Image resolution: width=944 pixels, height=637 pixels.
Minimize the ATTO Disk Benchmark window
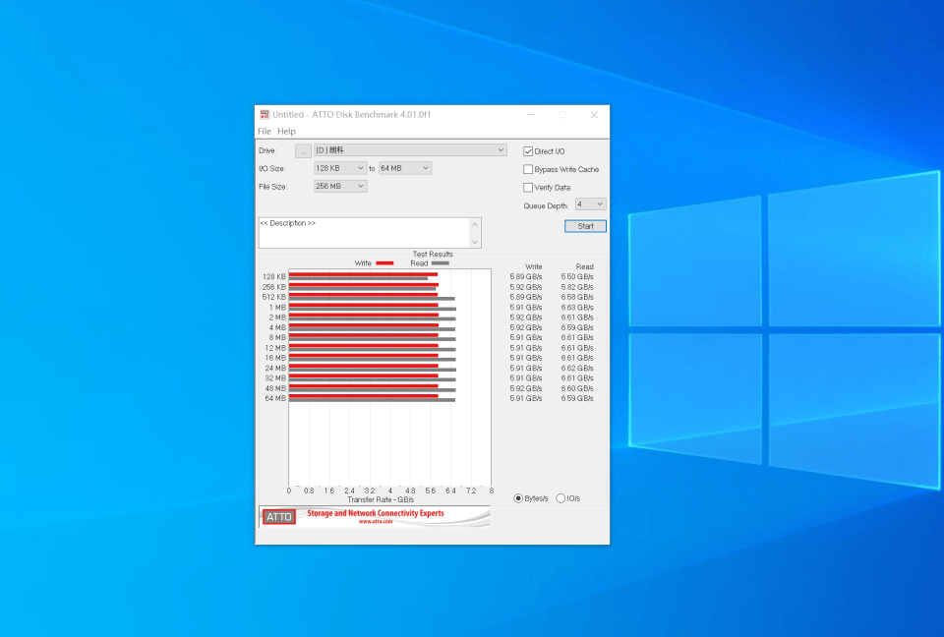point(531,114)
